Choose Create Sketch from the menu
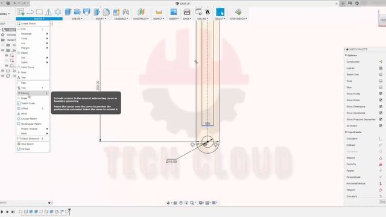Screen dimensions: 386x217 [x=33, y=24]
